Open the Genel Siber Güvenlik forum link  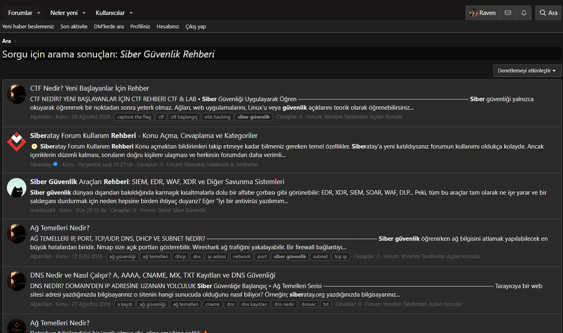[x=181, y=210]
